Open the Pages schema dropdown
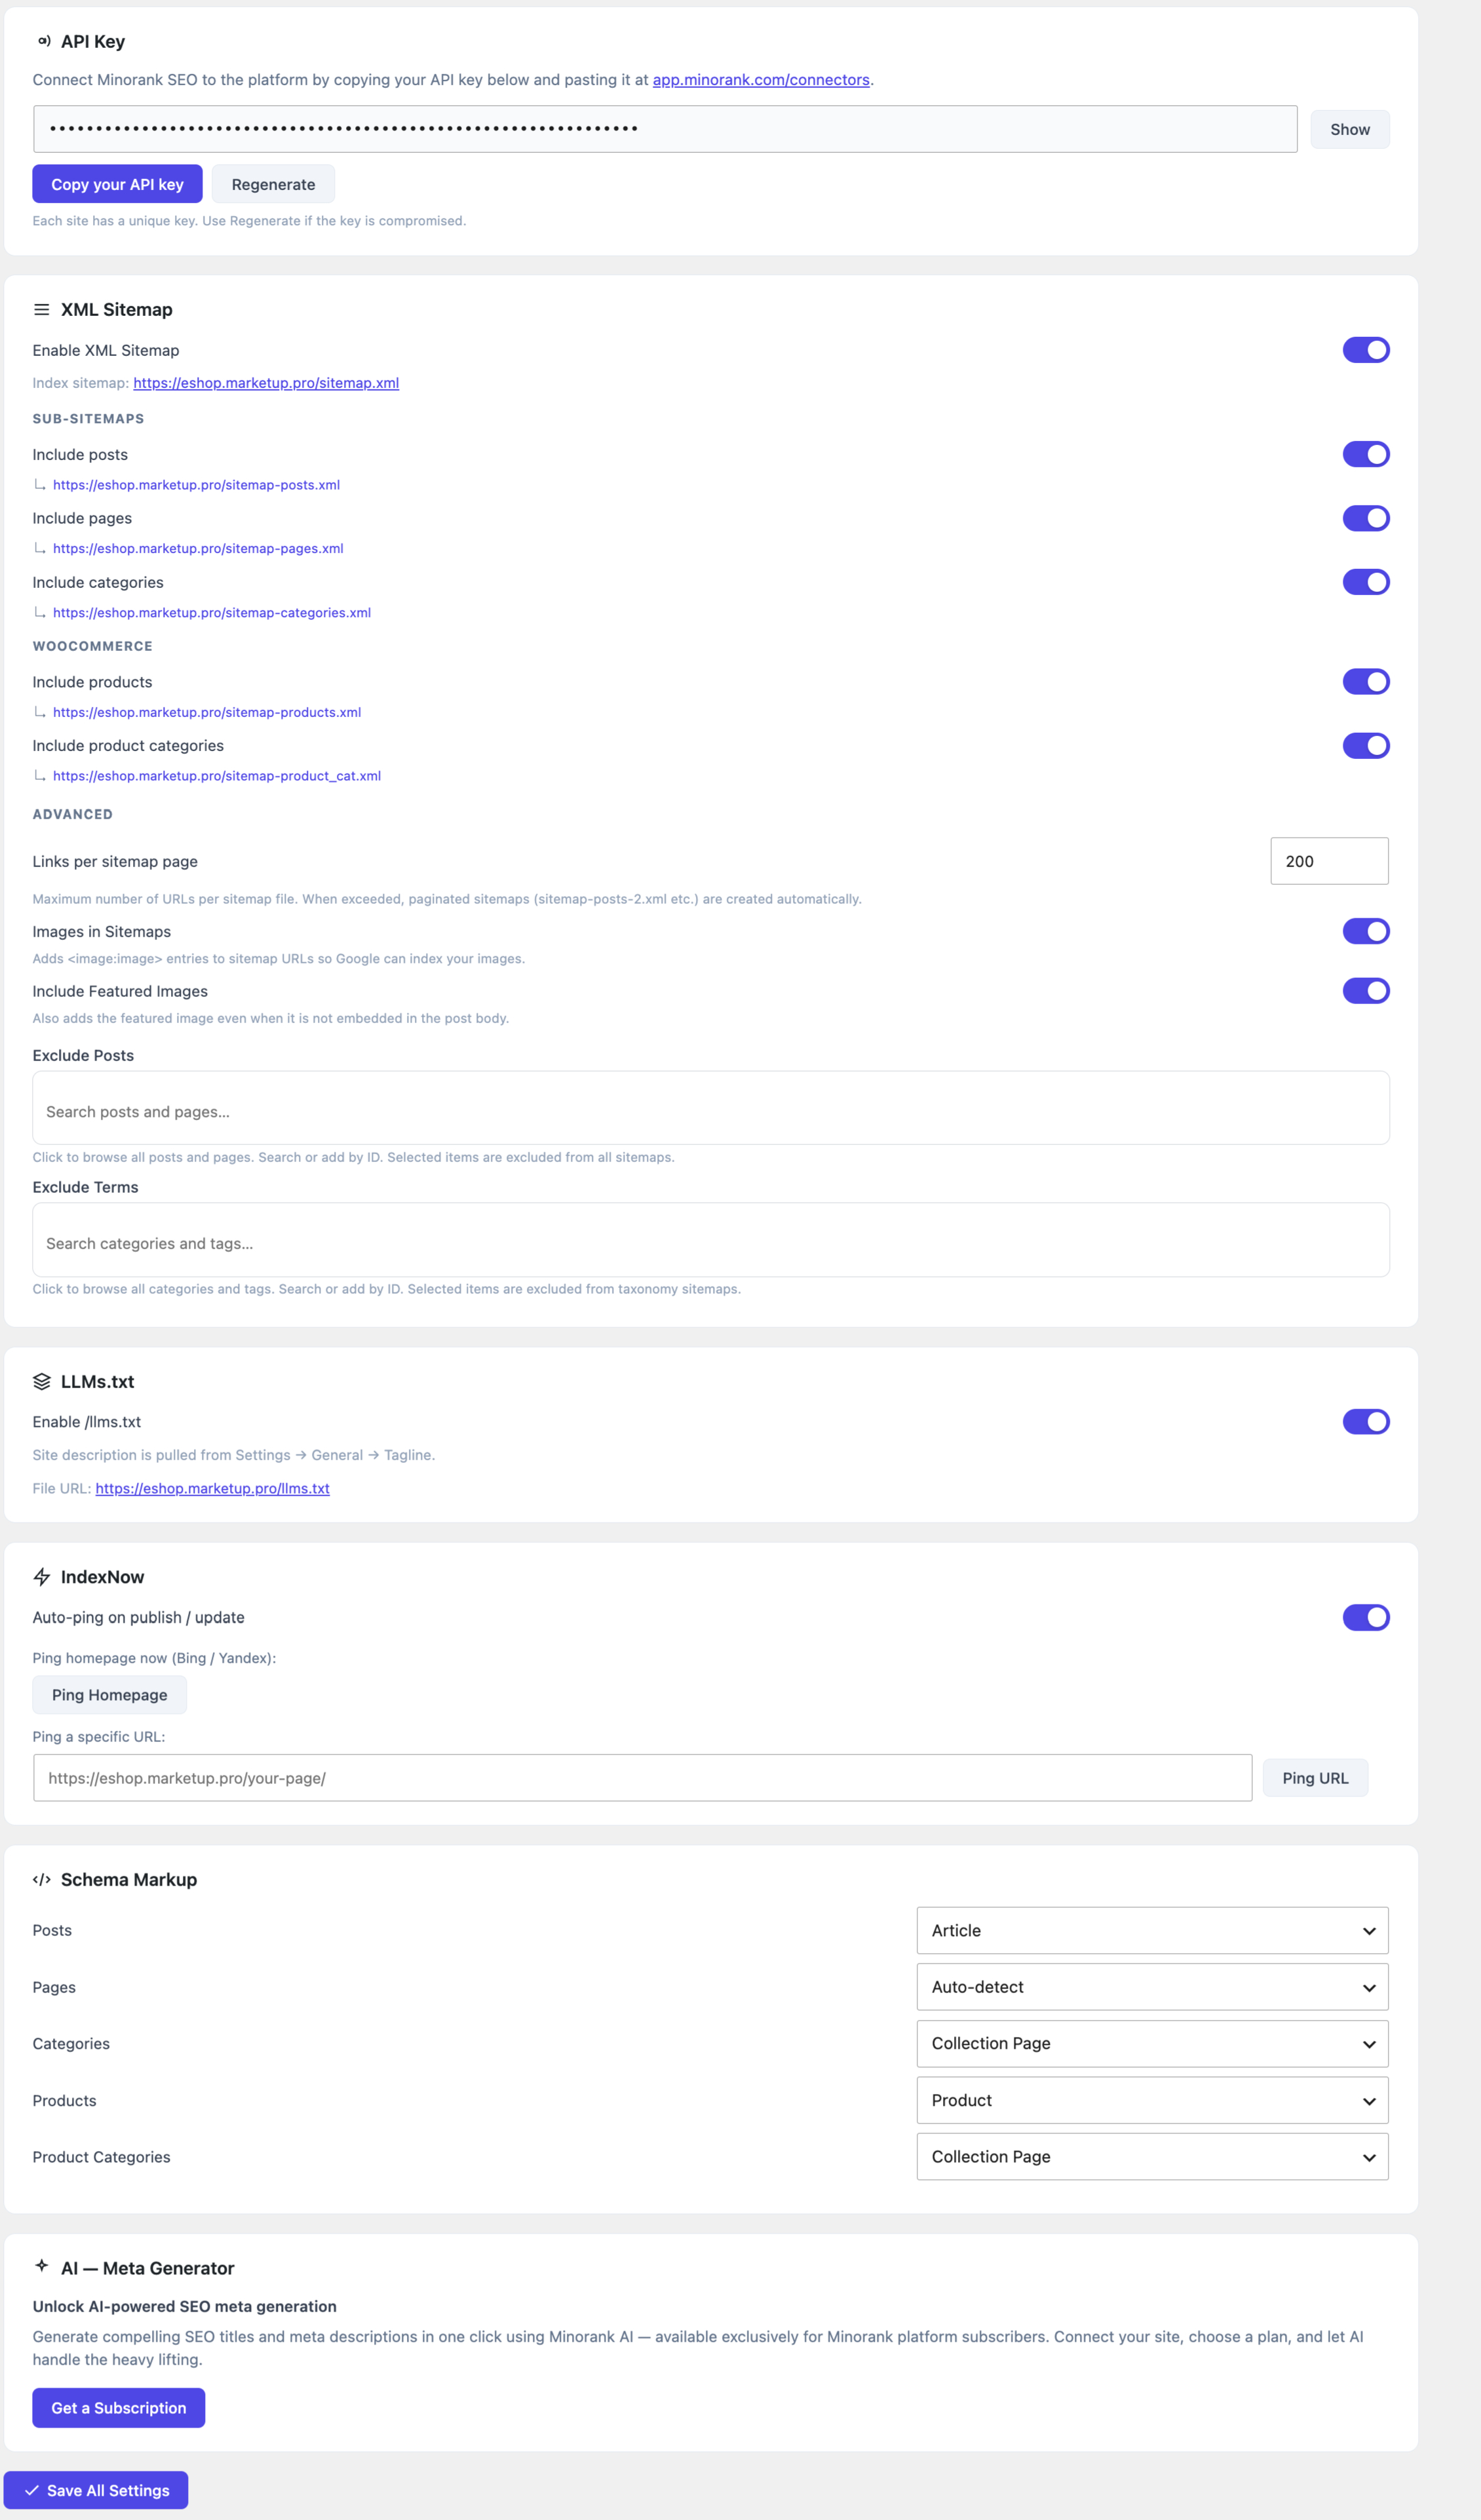The height and width of the screenshot is (2520, 1481). (x=1152, y=1987)
